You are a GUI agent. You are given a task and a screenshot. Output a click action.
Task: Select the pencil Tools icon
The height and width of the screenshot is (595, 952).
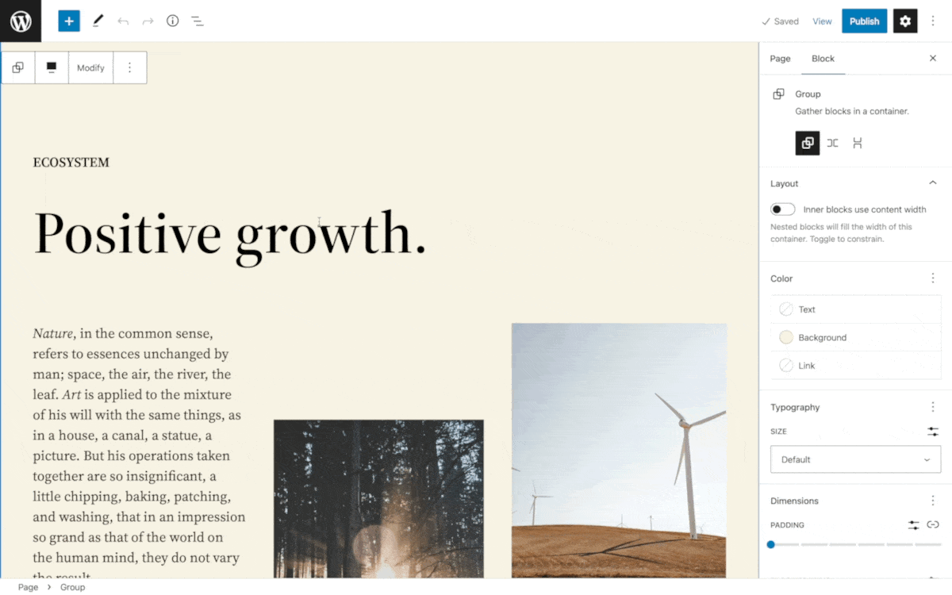(98, 21)
